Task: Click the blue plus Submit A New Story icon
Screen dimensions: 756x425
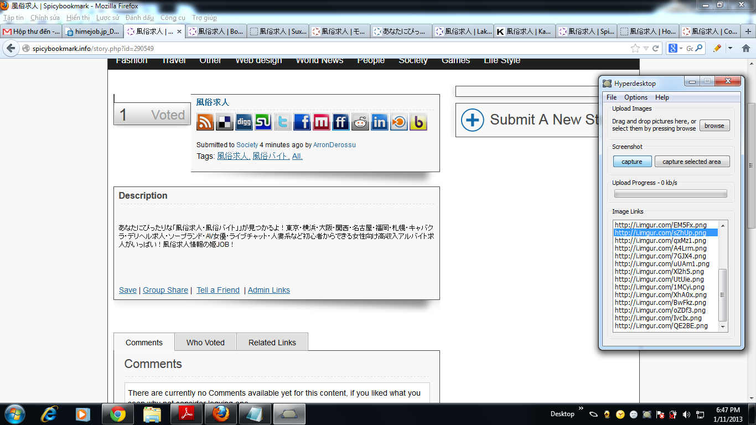Action: click(x=473, y=120)
